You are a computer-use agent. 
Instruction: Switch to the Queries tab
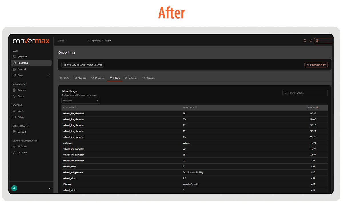click(x=80, y=78)
